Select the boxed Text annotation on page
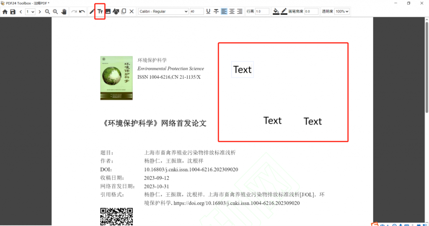429x226 pixels. (x=243, y=70)
